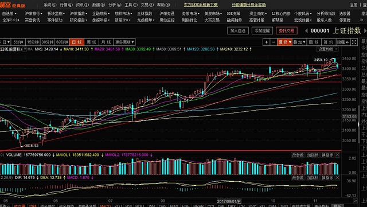The width and height of the screenshot is (367, 207).
Task: Open the 设置均线 dropdown
Action: 327,49
